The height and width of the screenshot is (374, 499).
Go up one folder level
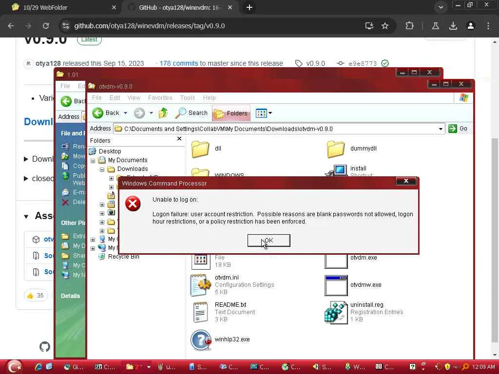[x=163, y=113]
